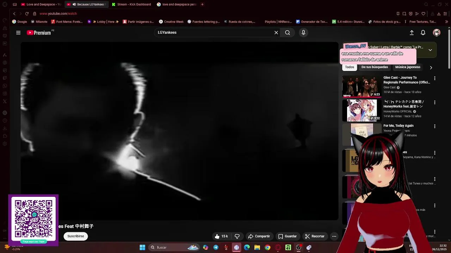Open the account avatar menu
The height and width of the screenshot is (253, 451).
[x=437, y=33]
